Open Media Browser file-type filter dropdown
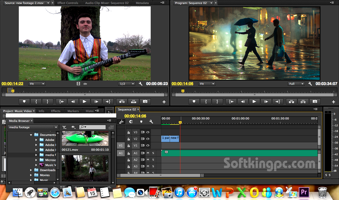 [64, 127]
